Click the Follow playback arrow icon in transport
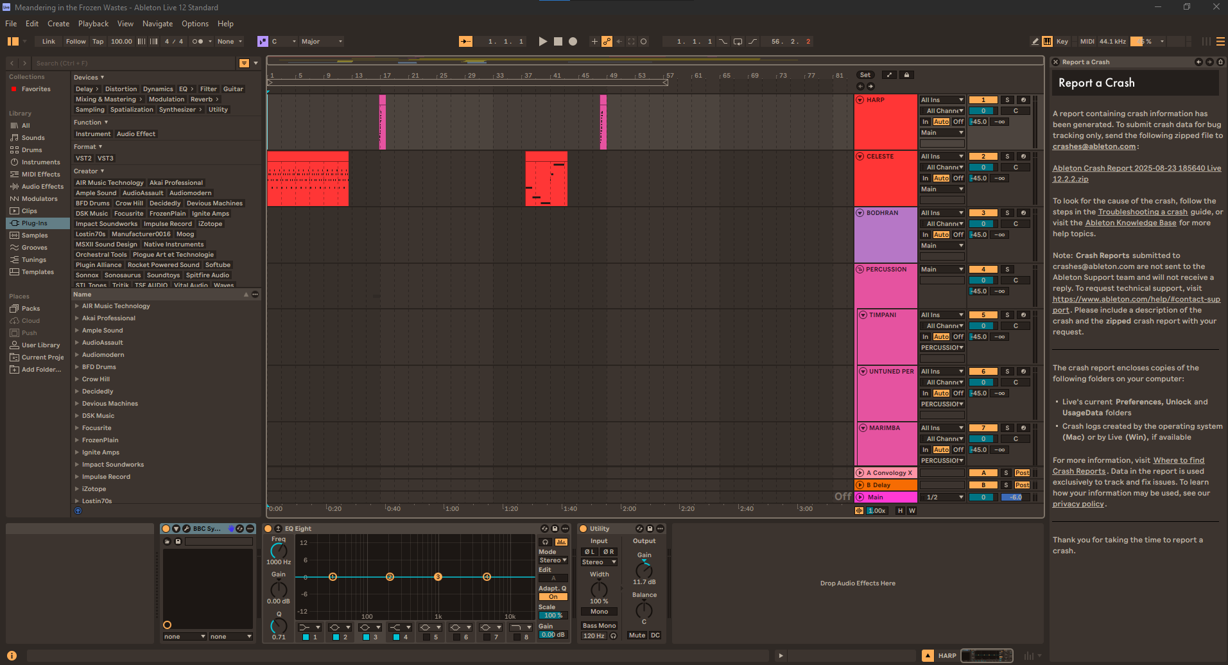Image resolution: width=1228 pixels, height=665 pixels. pos(465,41)
